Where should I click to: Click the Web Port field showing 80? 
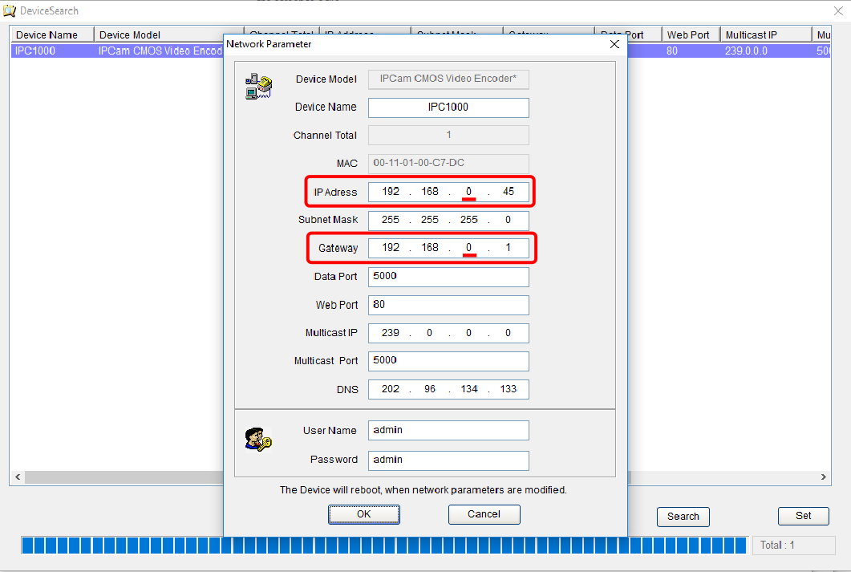(x=448, y=305)
